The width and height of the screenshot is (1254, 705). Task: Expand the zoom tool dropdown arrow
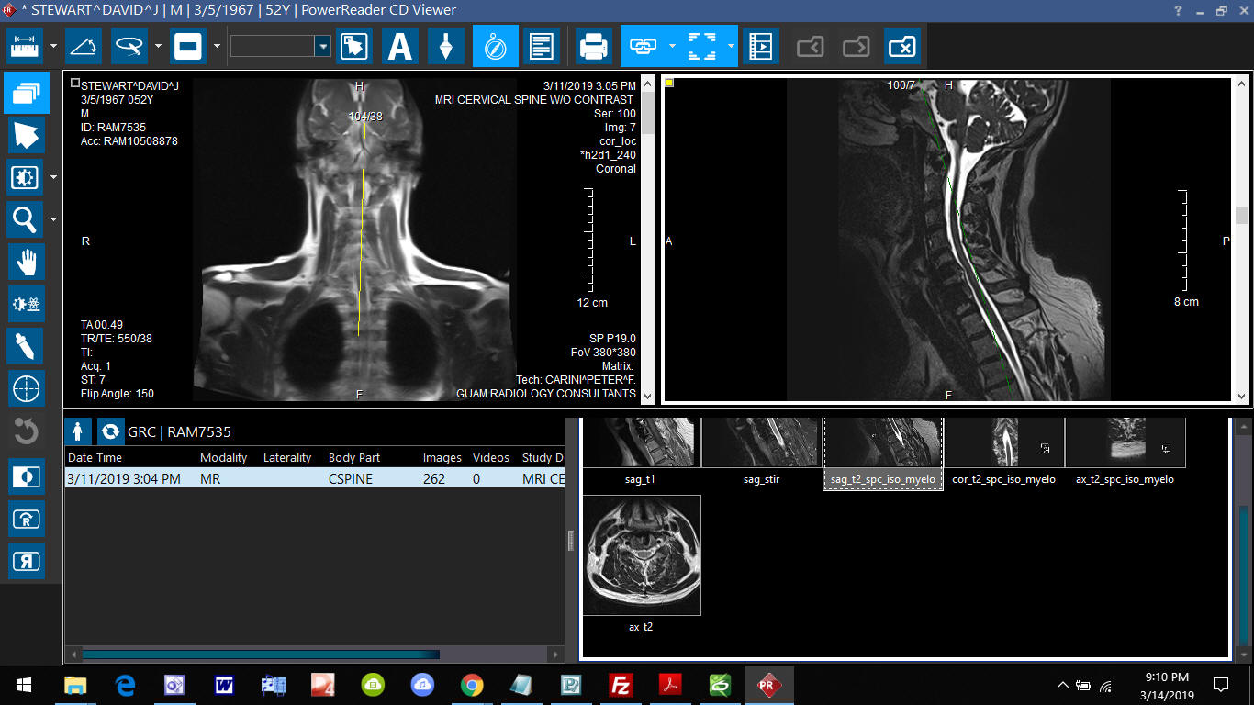pyautogui.click(x=54, y=219)
